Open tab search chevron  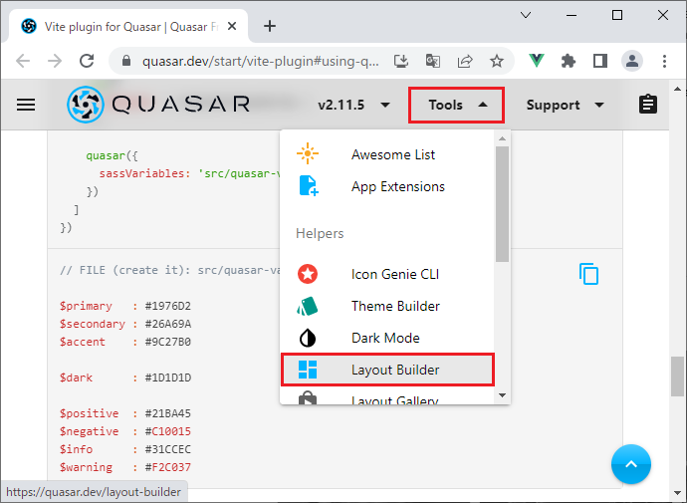(526, 15)
